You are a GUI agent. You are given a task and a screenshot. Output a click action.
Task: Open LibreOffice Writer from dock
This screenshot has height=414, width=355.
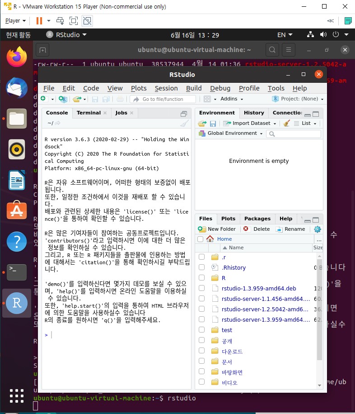17,181
